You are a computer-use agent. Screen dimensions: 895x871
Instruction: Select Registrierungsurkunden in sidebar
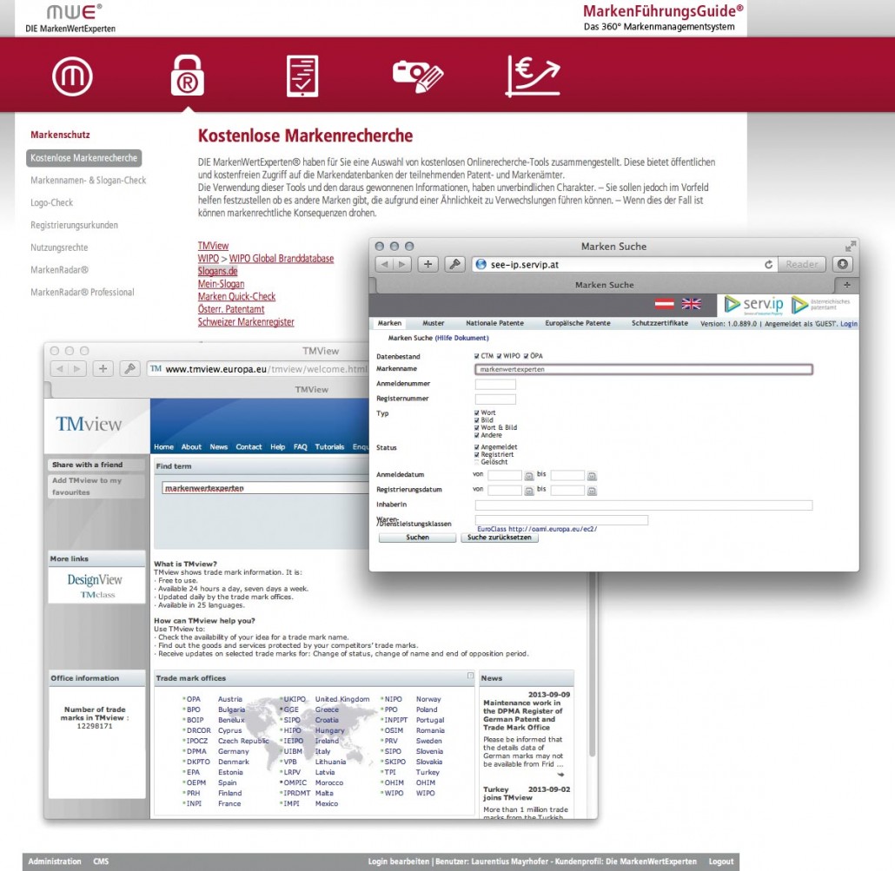[x=74, y=225]
